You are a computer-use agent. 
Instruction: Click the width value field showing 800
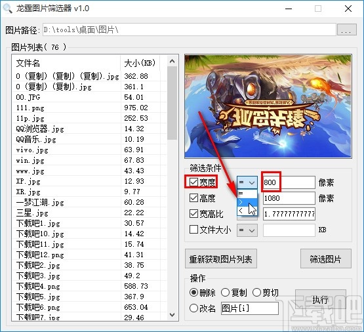point(289,182)
